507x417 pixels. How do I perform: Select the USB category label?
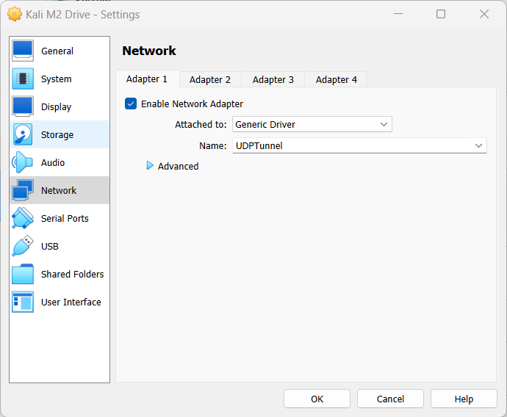point(50,247)
